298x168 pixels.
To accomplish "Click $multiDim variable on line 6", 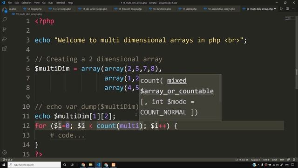I will tap(52, 69).
